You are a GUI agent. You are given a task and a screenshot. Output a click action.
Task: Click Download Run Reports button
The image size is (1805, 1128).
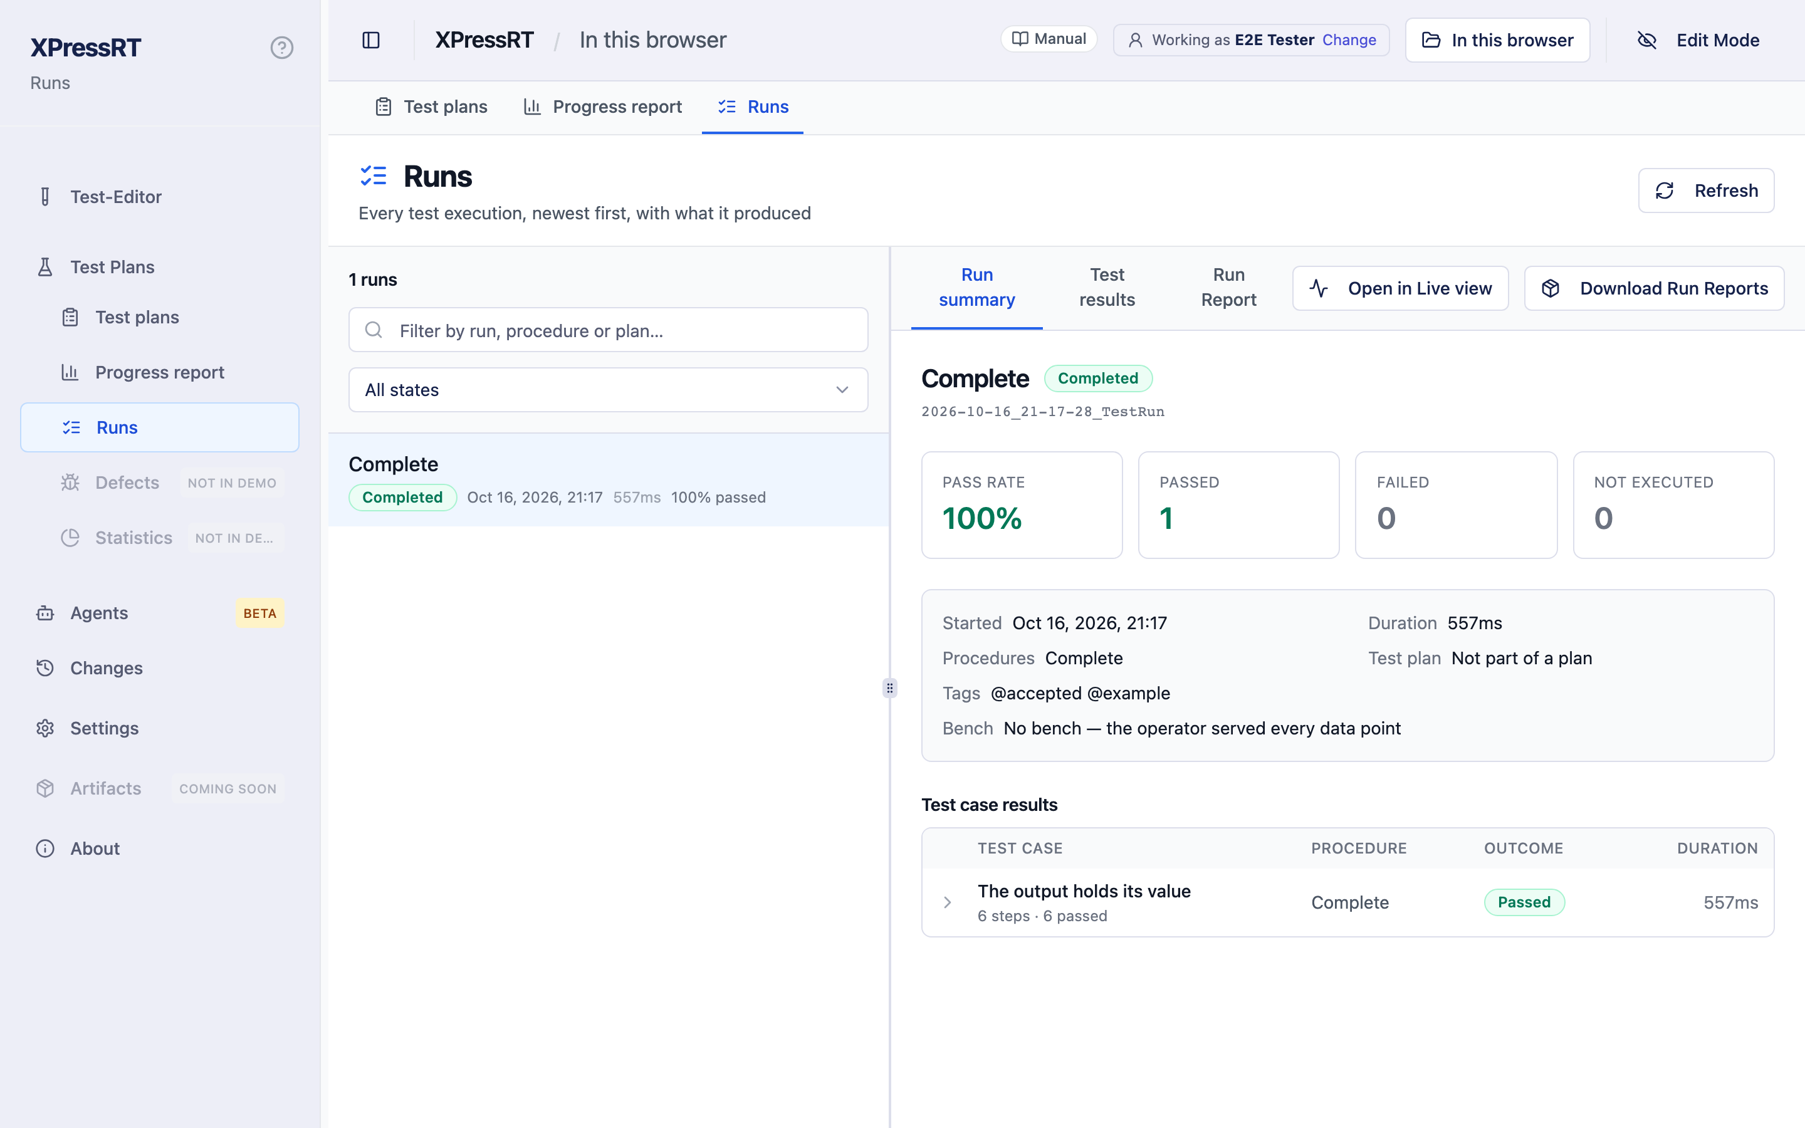click(1653, 288)
